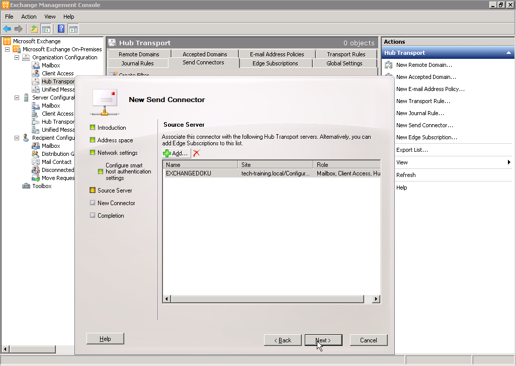Collapse the Hub Transport actions section
The width and height of the screenshot is (516, 366).
point(508,53)
